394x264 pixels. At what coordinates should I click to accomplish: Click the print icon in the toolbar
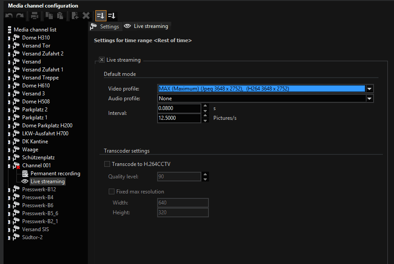(34, 16)
